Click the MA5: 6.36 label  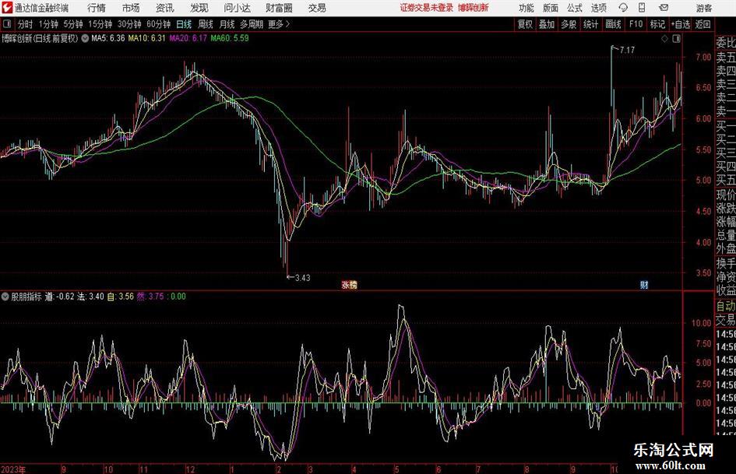pos(108,38)
